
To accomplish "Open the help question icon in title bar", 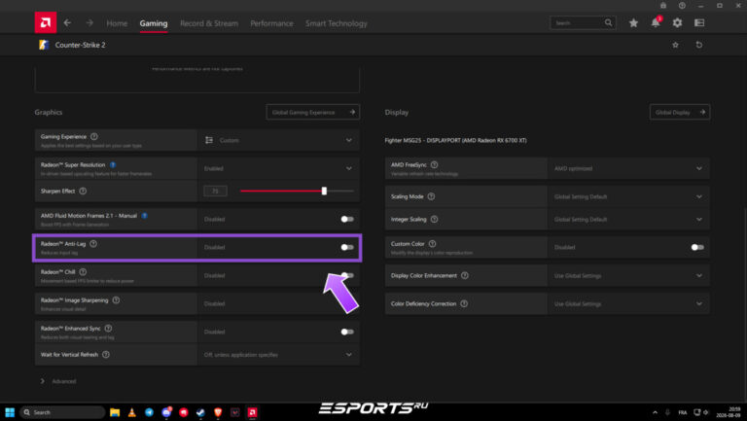I will pos(682,5).
